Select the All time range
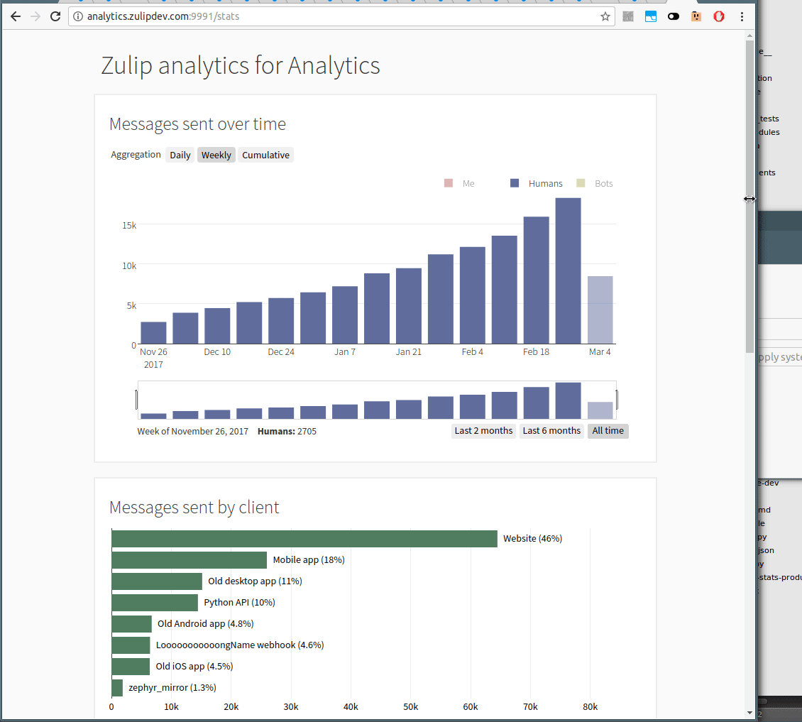 coord(608,431)
